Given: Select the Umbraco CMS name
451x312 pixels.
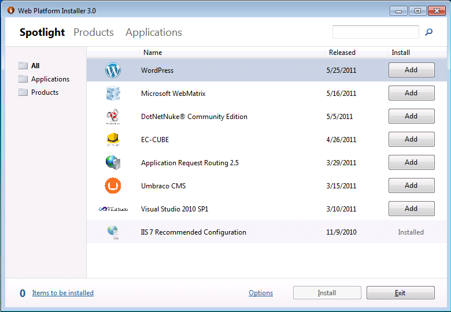Looking at the screenshot, I should [x=164, y=186].
